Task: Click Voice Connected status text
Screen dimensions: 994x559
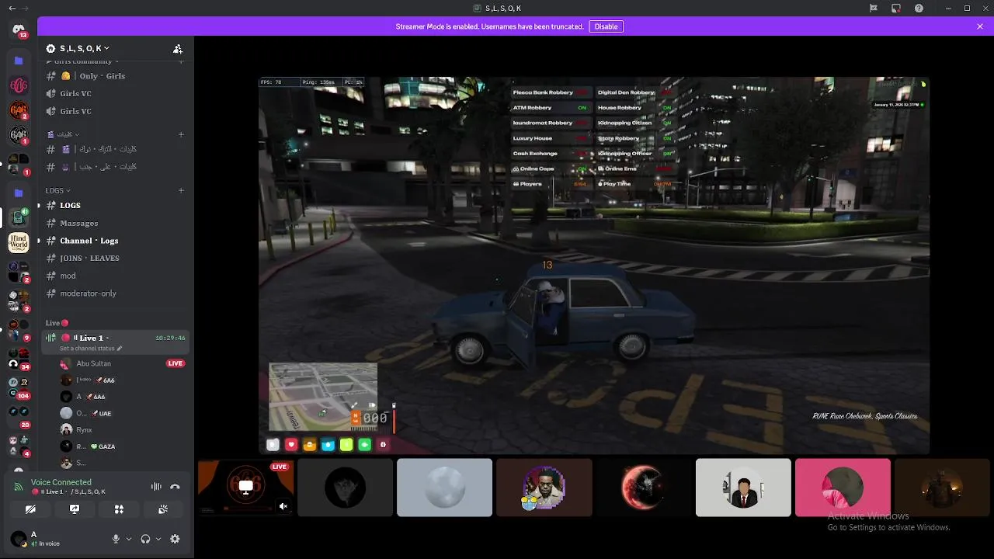Action: (61, 482)
